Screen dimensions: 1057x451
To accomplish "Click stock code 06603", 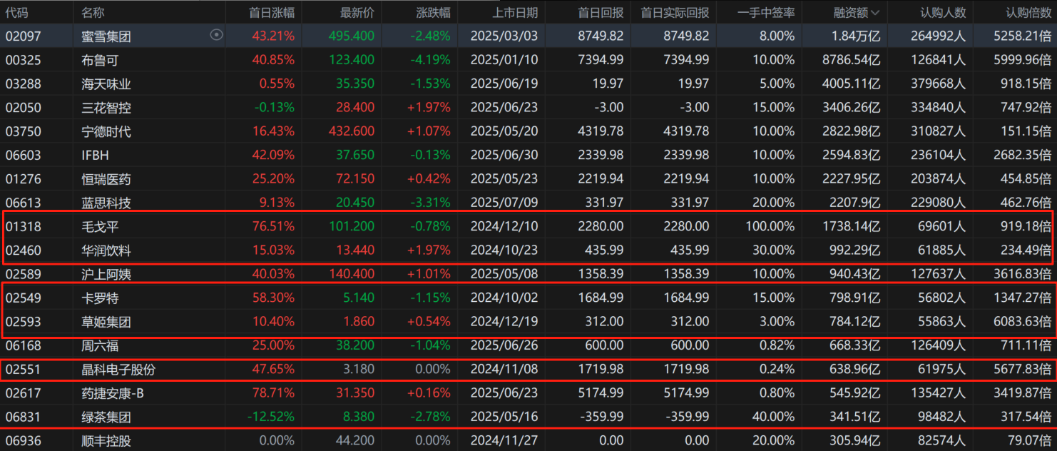I will pos(23,155).
